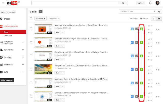Open Edit dropdown arrow for Cara Membuat Teks
163x104 pixels.
coord(63,59)
